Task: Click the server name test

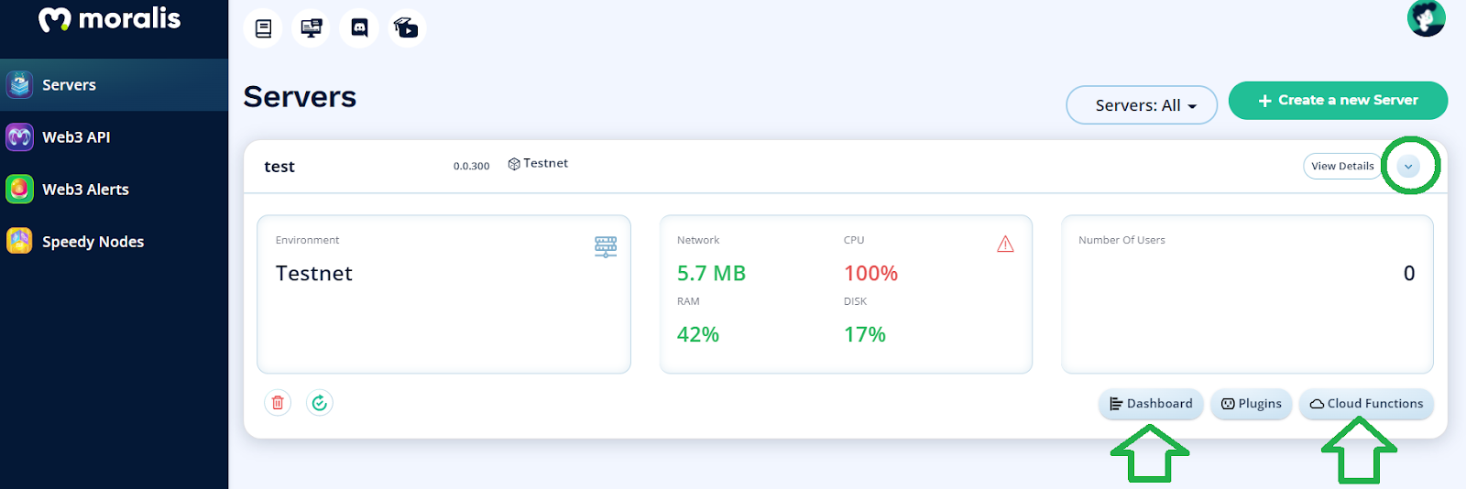Action: (x=279, y=167)
